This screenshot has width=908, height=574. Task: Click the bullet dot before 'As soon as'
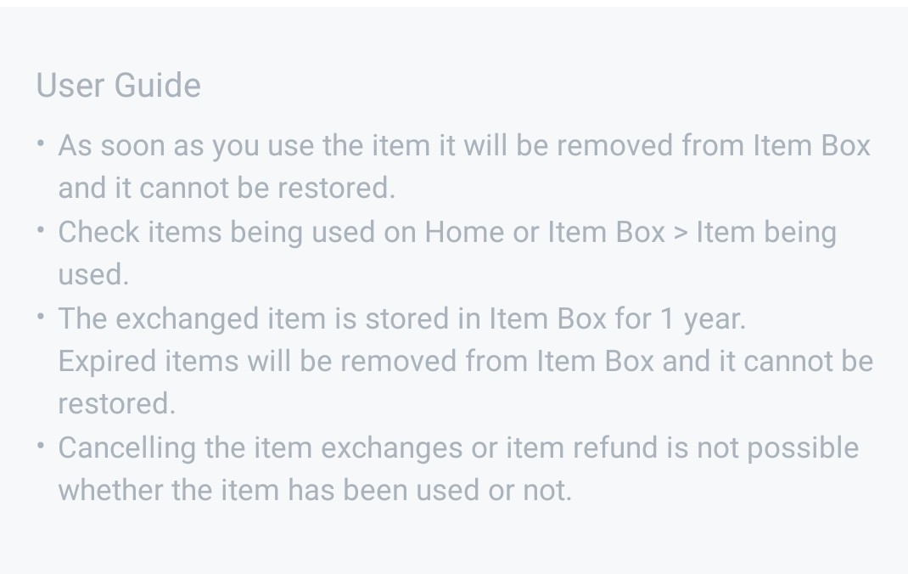pyautogui.click(x=41, y=144)
